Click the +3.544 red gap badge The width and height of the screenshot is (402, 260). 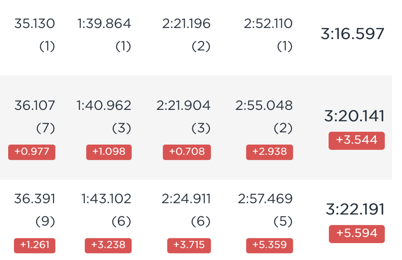[x=357, y=141]
